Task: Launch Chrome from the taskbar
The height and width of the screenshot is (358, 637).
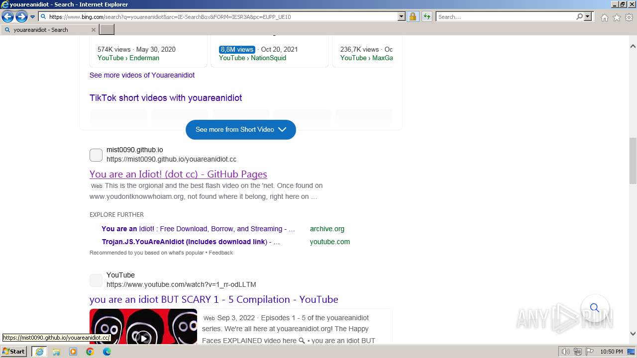Action: 90,352
